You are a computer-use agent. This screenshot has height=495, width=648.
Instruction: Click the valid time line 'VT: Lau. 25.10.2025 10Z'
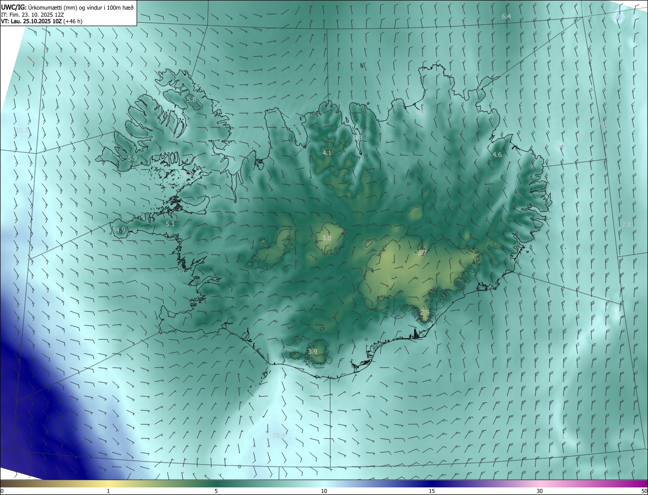pyautogui.click(x=31, y=21)
